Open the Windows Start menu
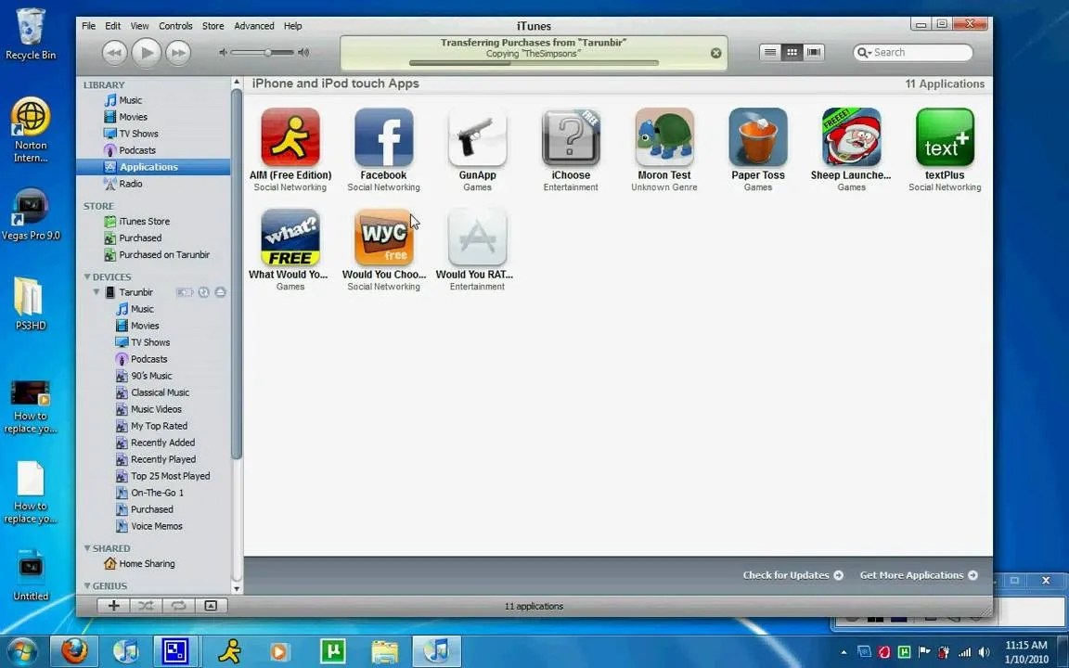This screenshot has height=668, width=1069. [23, 651]
